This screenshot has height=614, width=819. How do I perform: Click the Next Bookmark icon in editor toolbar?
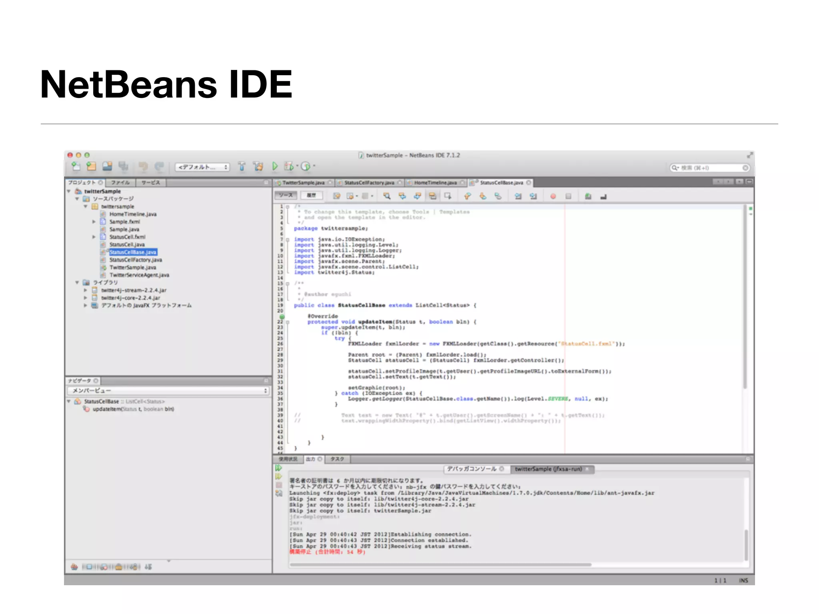[483, 196]
